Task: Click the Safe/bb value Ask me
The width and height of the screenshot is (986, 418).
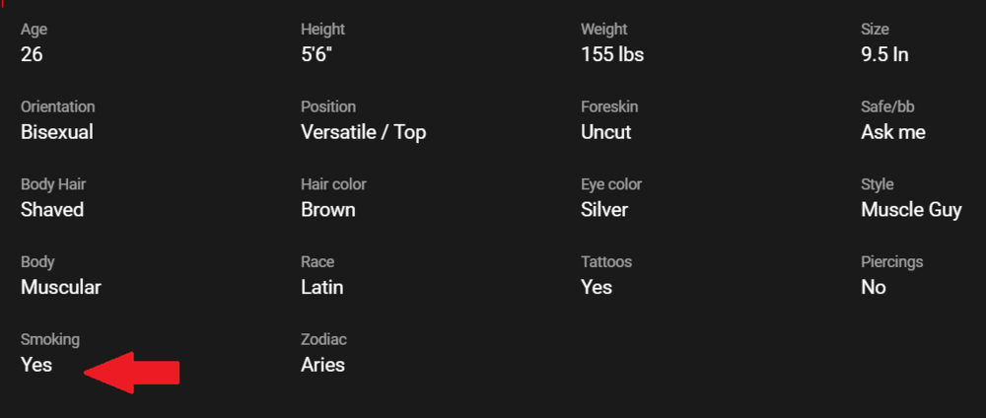Action: coord(893,132)
